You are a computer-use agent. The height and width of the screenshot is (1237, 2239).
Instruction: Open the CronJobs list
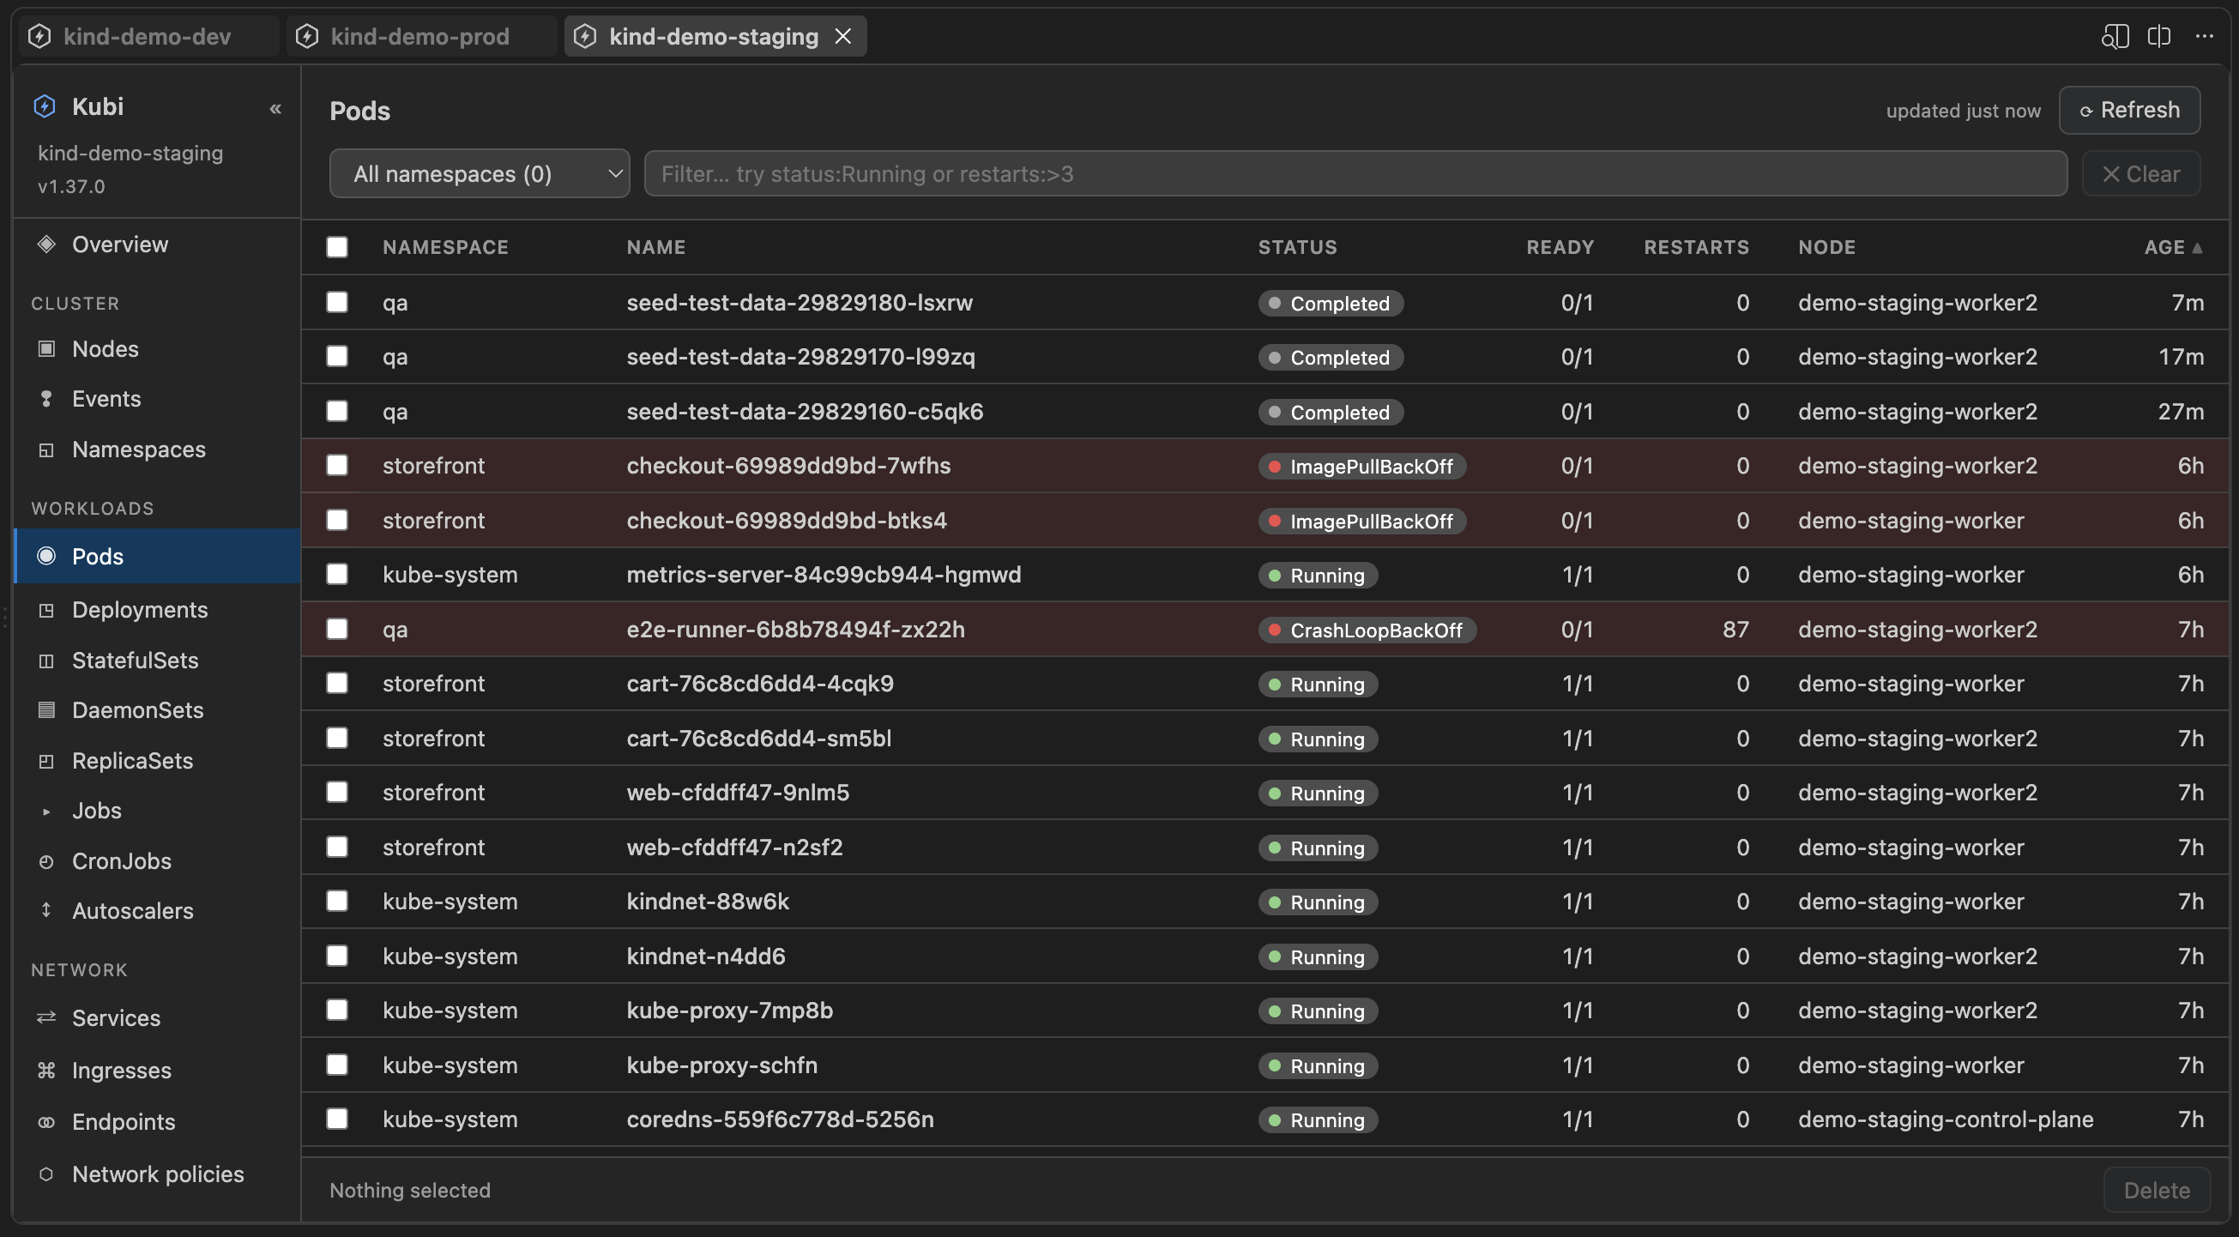pos(156,861)
